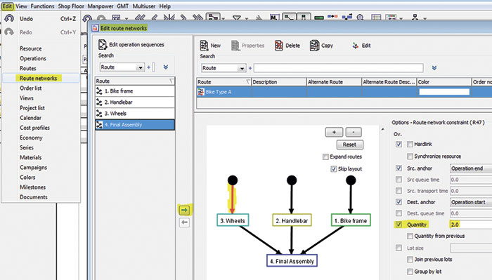Click the New route network icon
This screenshot has height=280, width=492.
(204, 46)
